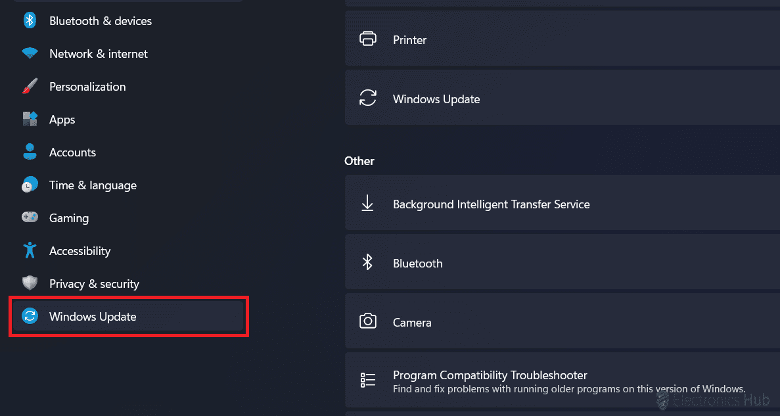Click the Gaming controller icon
Viewport: 780px width, 416px height.
click(30, 218)
